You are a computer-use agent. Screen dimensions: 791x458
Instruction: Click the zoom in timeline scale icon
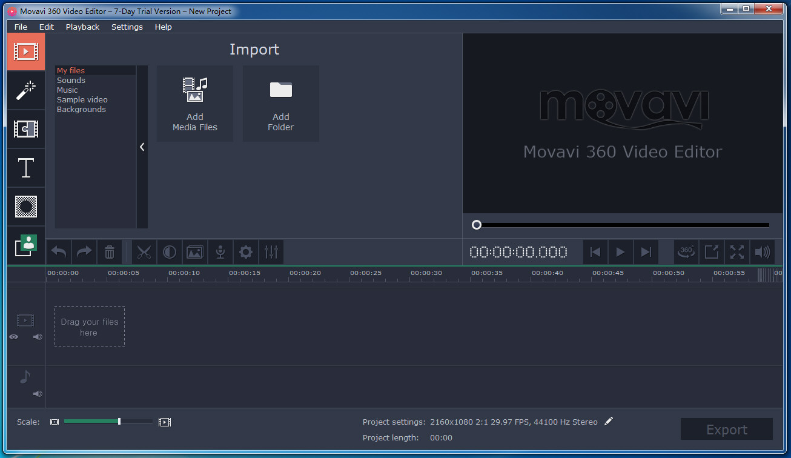165,422
